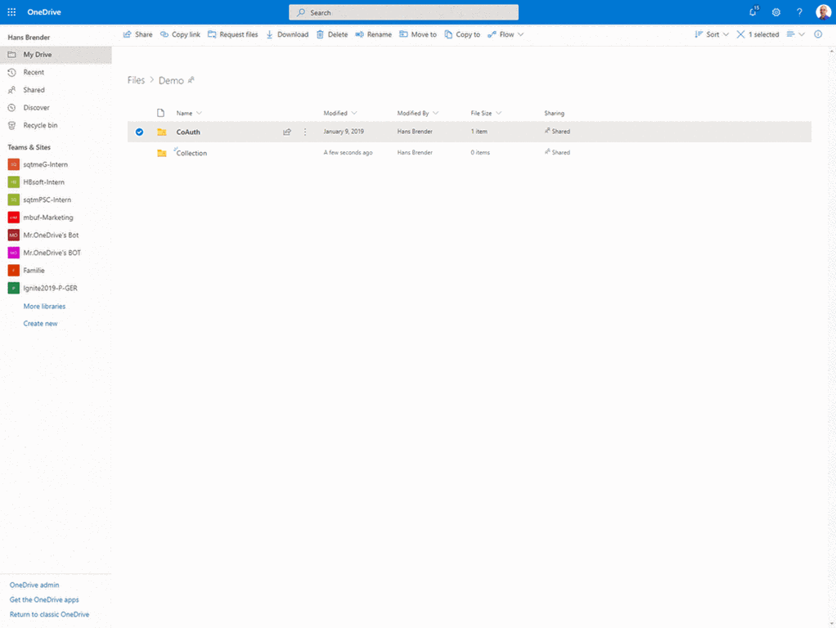Open the details info pane icon
The width and height of the screenshot is (836, 628).
818,34
